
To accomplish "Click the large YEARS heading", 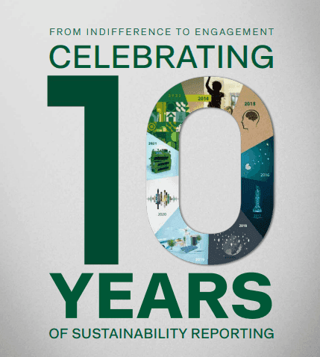I will pyautogui.click(x=161, y=296).
